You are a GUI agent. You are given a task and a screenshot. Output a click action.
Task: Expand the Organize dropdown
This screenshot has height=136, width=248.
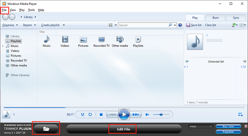[x=10, y=25]
